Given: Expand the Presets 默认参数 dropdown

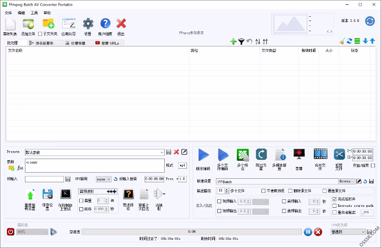Looking at the screenshot, I should 162,152.
